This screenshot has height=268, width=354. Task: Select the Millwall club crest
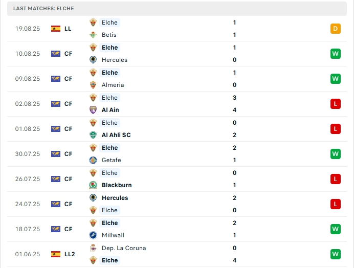[93, 235]
